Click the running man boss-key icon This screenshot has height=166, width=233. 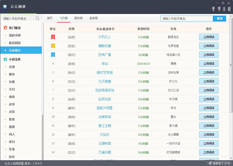(x=210, y=163)
